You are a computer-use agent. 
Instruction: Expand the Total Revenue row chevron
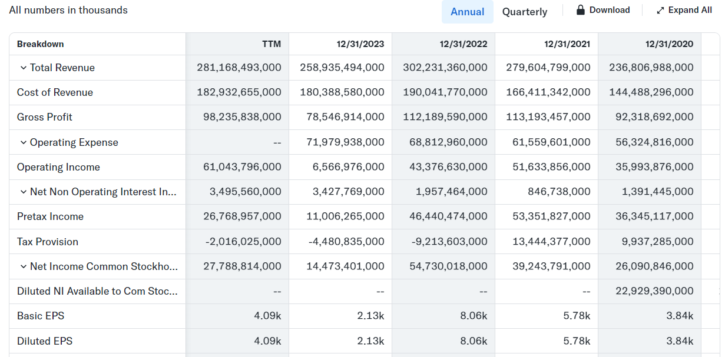click(x=24, y=68)
